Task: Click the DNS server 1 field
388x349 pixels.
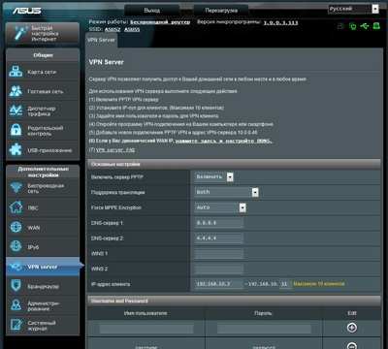Action: [219, 223]
